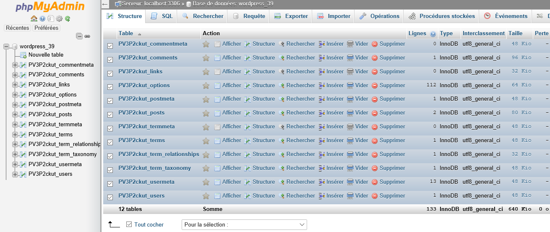Expand PV3P2ckut_commentmeta in sidebar tree
The height and width of the screenshot is (232, 550).
tap(15, 65)
